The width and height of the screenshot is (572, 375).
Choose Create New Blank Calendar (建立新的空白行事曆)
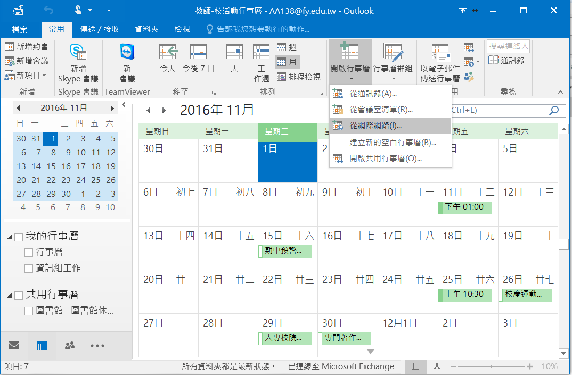pyautogui.click(x=390, y=142)
